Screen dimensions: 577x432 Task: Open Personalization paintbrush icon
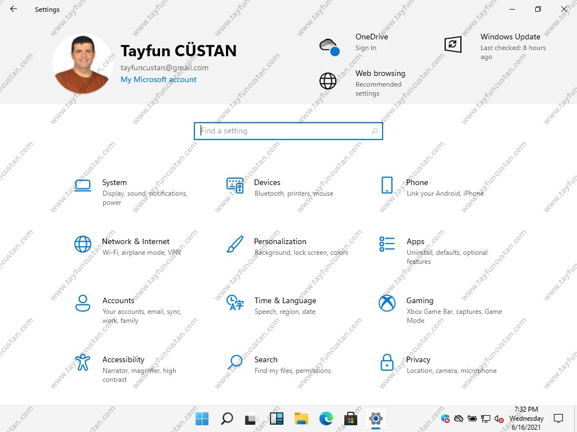(235, 244)
